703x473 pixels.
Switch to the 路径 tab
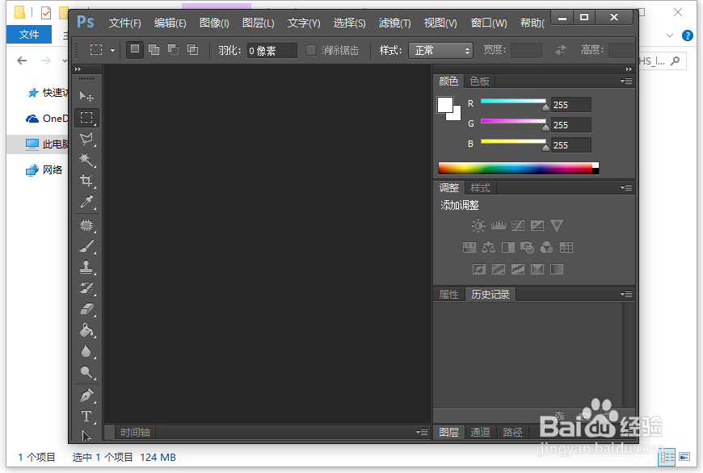[512, 433]
